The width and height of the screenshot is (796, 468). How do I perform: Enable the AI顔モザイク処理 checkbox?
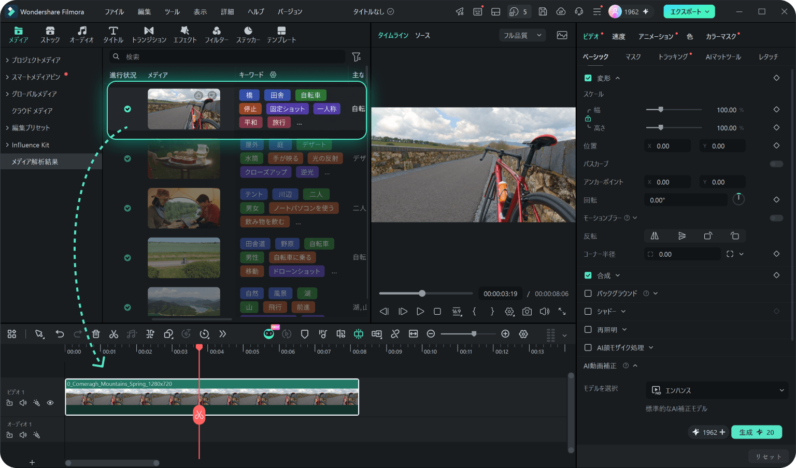[x=588, y=348]
